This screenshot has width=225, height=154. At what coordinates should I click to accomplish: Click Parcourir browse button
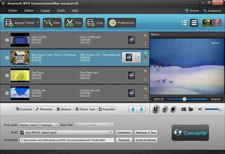click(x=124, y=140)
